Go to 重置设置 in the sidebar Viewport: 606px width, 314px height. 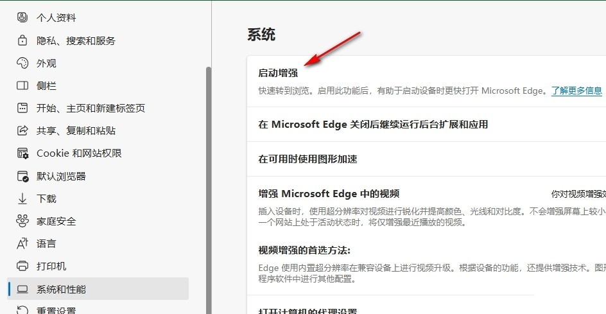(56, 311)
